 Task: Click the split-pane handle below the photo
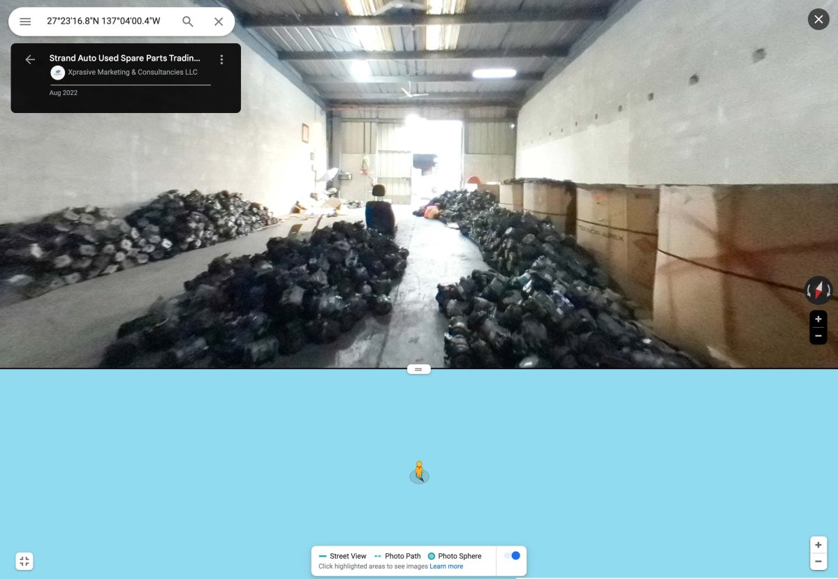pyautogui.click(x=418, y=369)
